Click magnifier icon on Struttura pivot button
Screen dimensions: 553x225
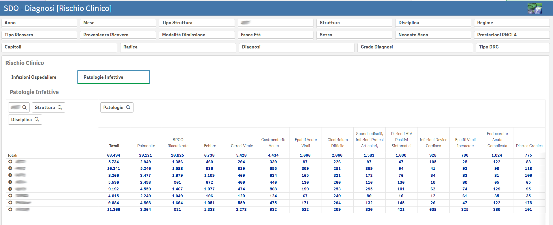tap(60, 107)
